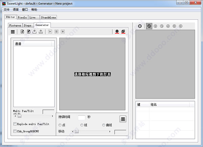203x147 pixels.
Task: Click the 组名 column header
Action: tap(170, 105)
